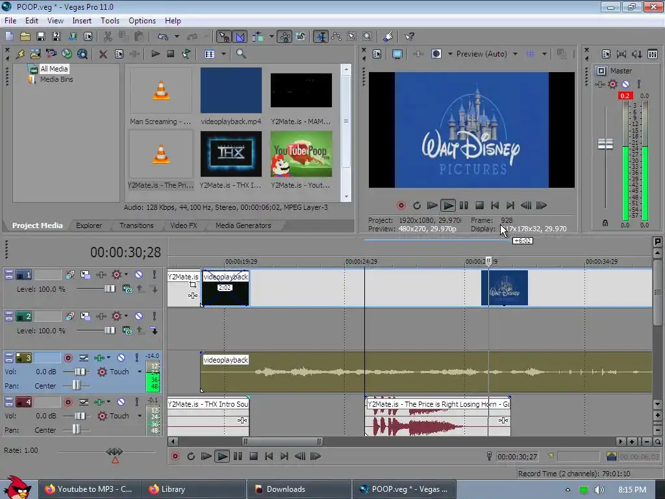This screenshot has width=665, height=499.
Task: Click Preview record button
Action: pyautogui.click(x=401, y=205)
